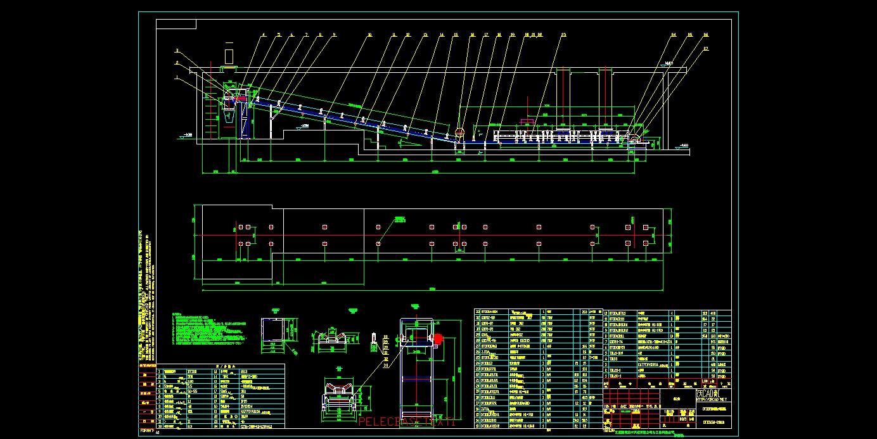The image size is (877, 439).
Task: Select the red centerline in the plan view
Action: click(x=431, y=235)
